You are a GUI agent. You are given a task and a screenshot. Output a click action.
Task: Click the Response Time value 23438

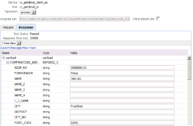[34, 38]
